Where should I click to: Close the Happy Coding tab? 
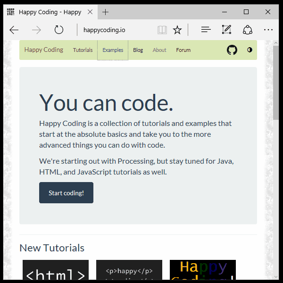90,12
